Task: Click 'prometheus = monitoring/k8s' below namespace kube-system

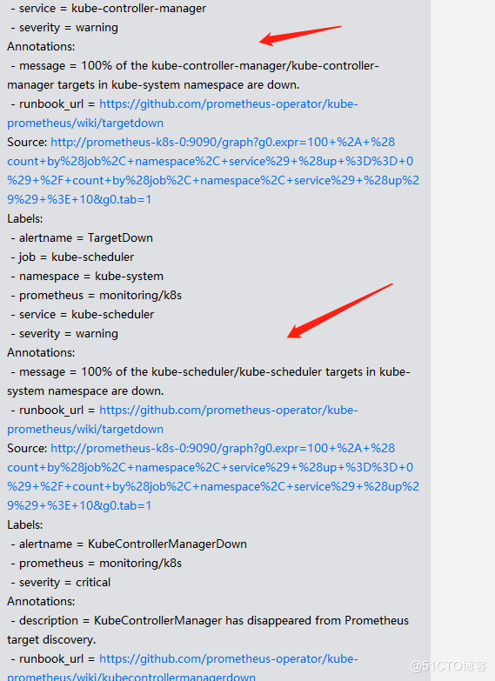Action: click(x=100, y=296)
